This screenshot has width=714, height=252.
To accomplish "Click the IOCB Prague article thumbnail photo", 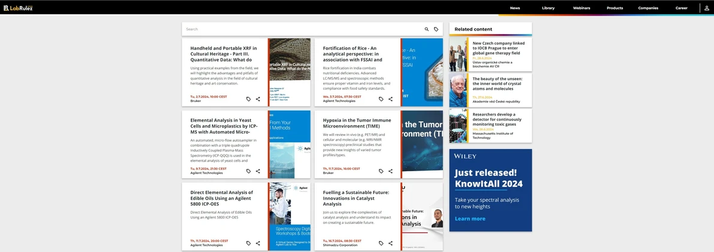I will point(458,54).
